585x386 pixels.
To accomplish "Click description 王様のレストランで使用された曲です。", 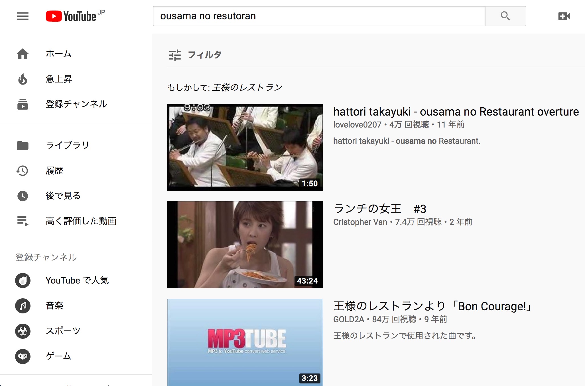I will click(405, 336).
